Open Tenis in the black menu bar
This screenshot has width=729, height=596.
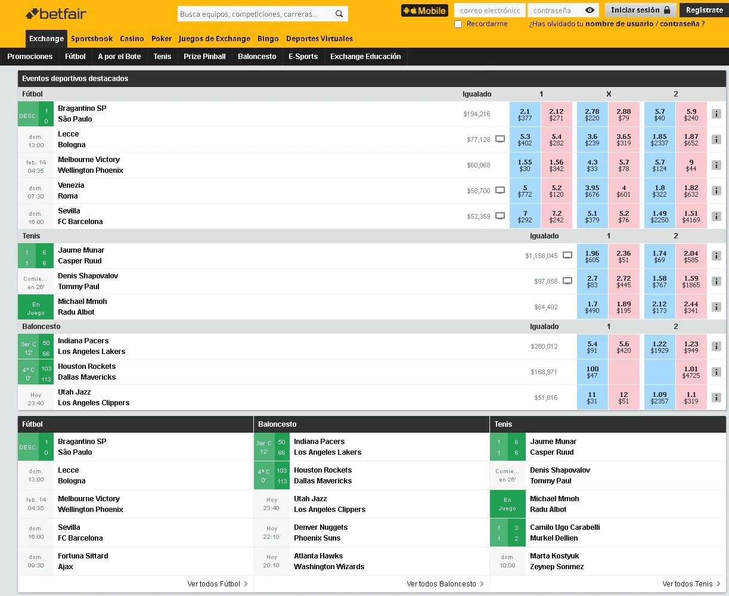coord(162,57)
